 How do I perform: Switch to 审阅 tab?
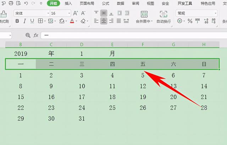pyautogui.click(x=135, y=3)
